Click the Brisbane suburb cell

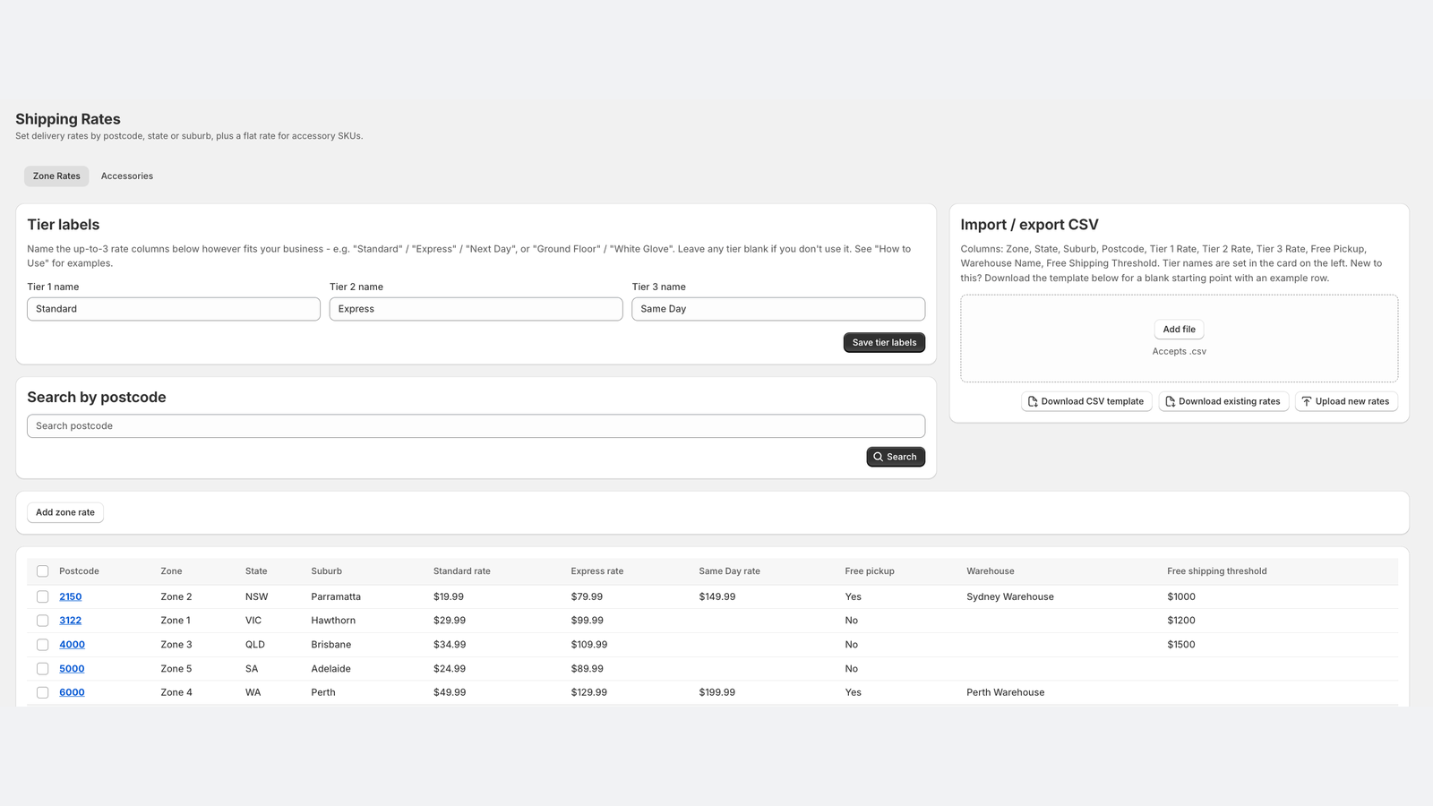(330, 645)
